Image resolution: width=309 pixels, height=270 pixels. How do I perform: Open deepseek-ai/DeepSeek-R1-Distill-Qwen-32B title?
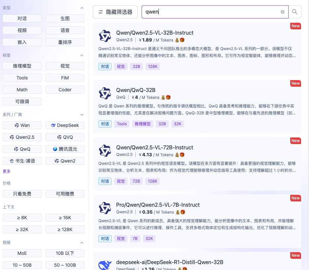pos(170,262)
